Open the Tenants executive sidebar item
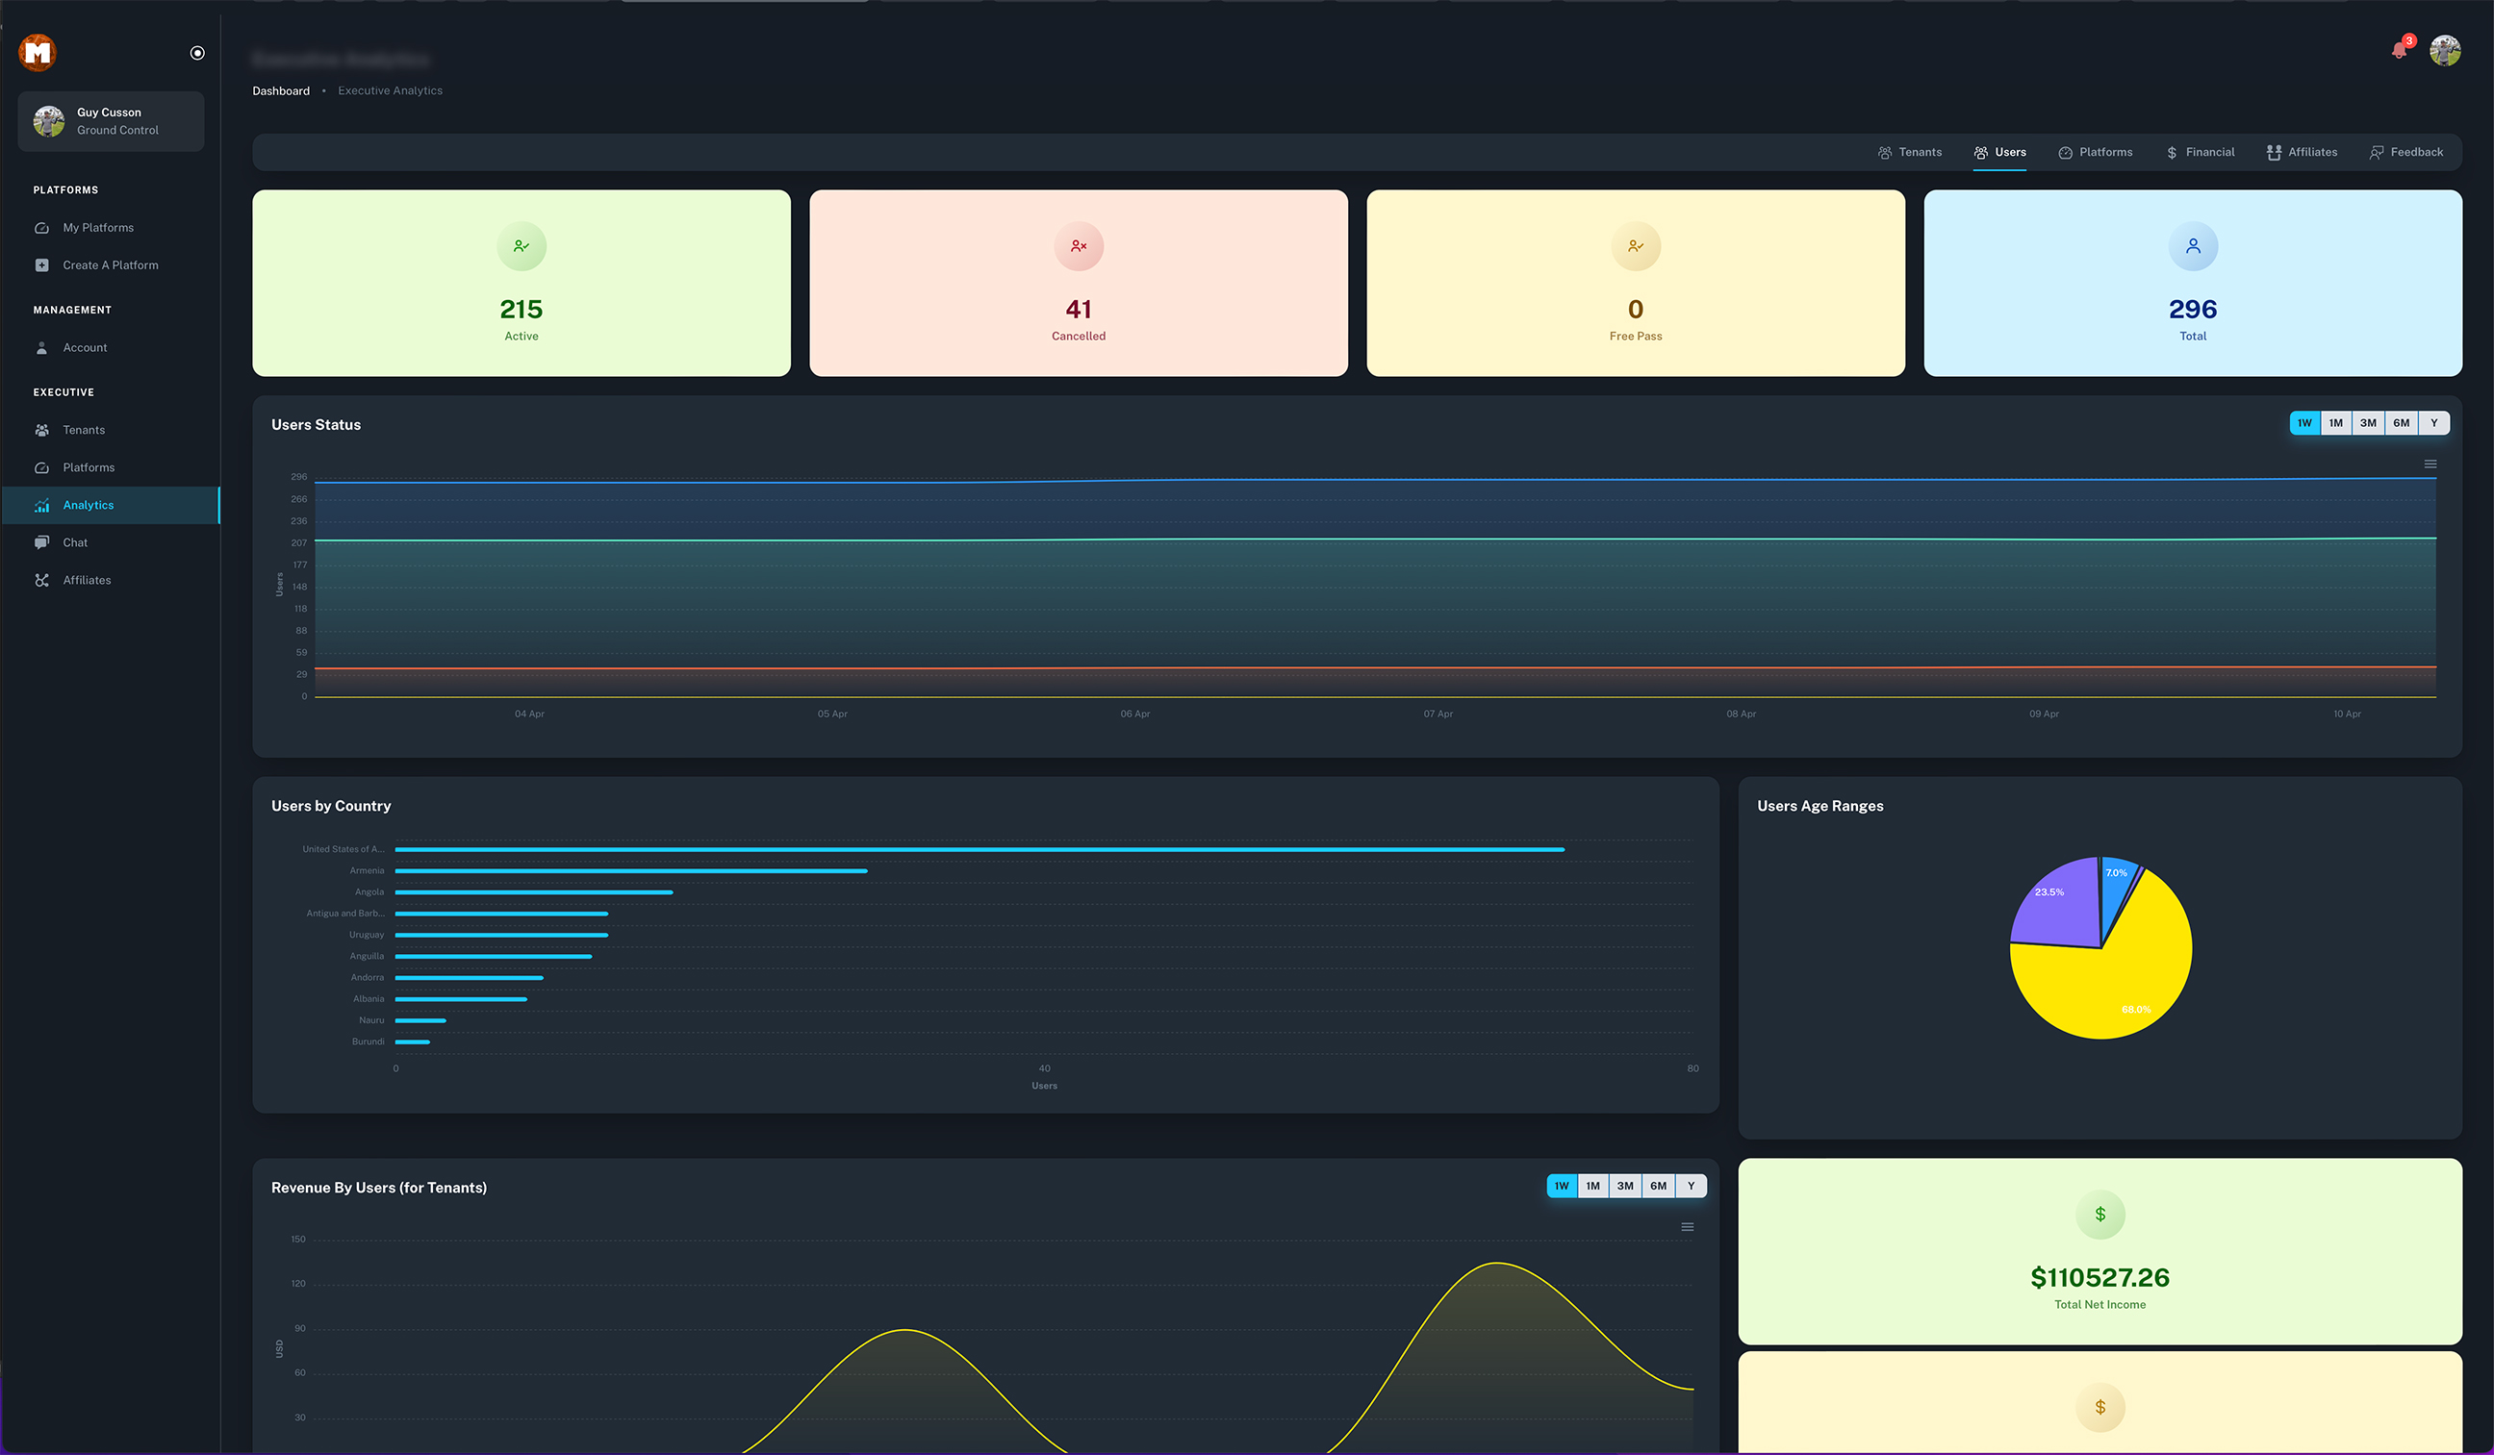Screen dimensions: 2494x1455 (x=84, y=430)
